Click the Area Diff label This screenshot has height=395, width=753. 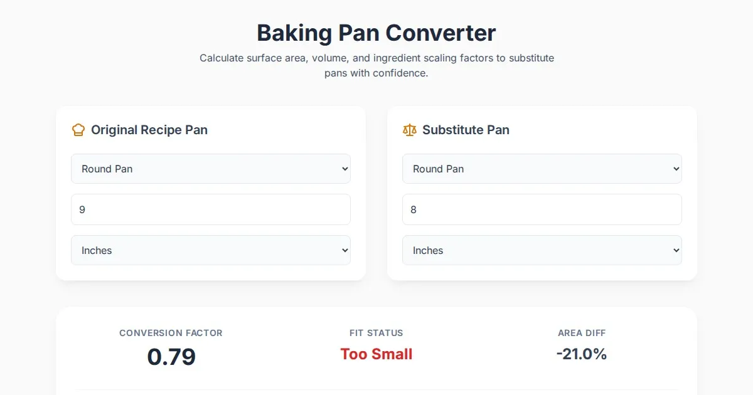[x=582, y=333]
